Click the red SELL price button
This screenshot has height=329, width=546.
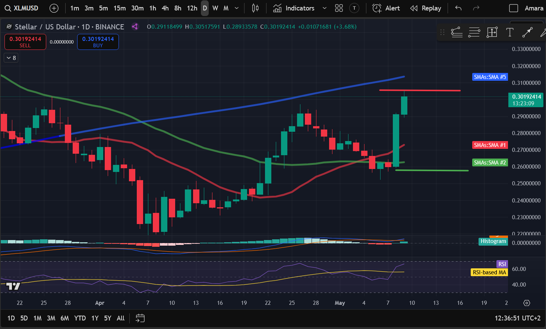click(25, 42)
